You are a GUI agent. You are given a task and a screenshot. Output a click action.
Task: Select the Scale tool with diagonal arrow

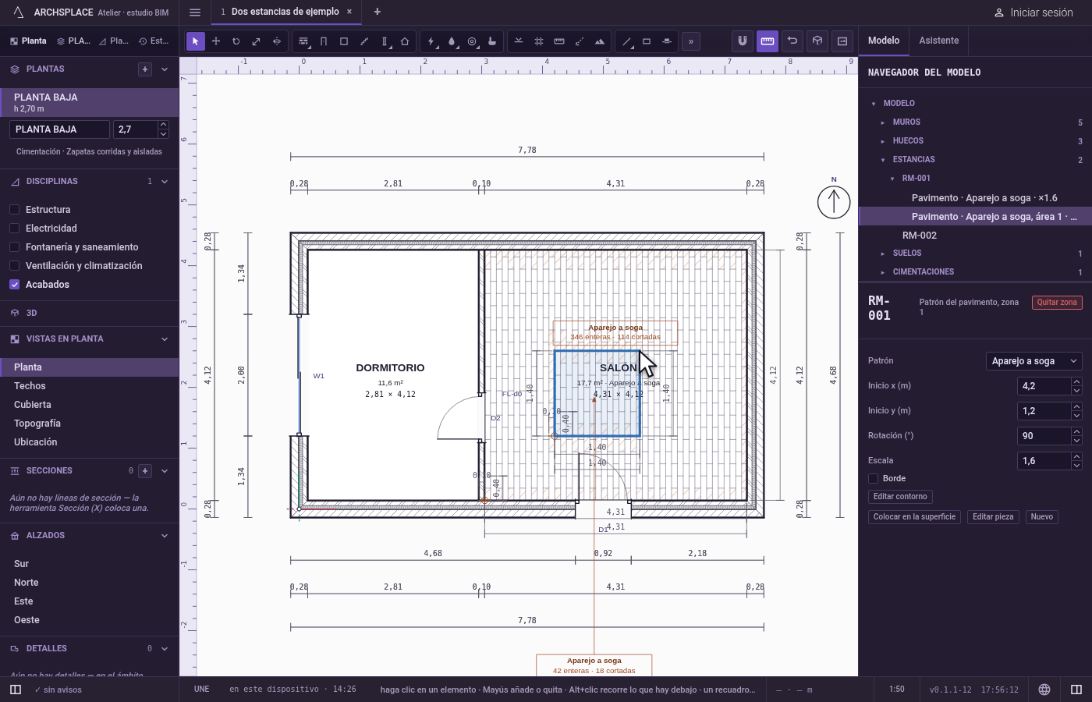(x=257, y=41)
